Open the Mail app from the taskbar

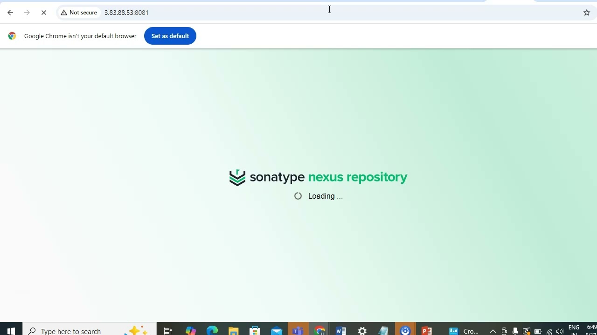pos(277,331)
